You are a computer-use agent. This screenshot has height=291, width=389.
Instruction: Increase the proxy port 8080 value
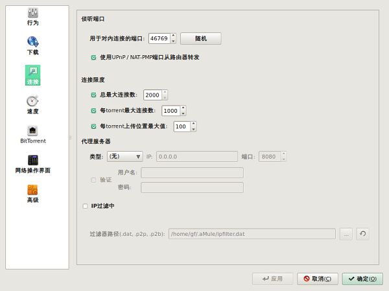(283, 154)
